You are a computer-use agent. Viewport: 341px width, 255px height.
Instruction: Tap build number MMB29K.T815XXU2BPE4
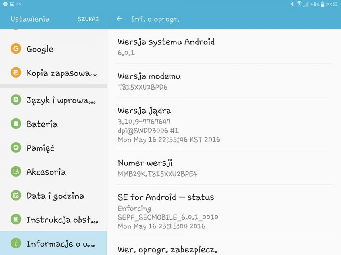pyautogui.click(x=157, y=174)
